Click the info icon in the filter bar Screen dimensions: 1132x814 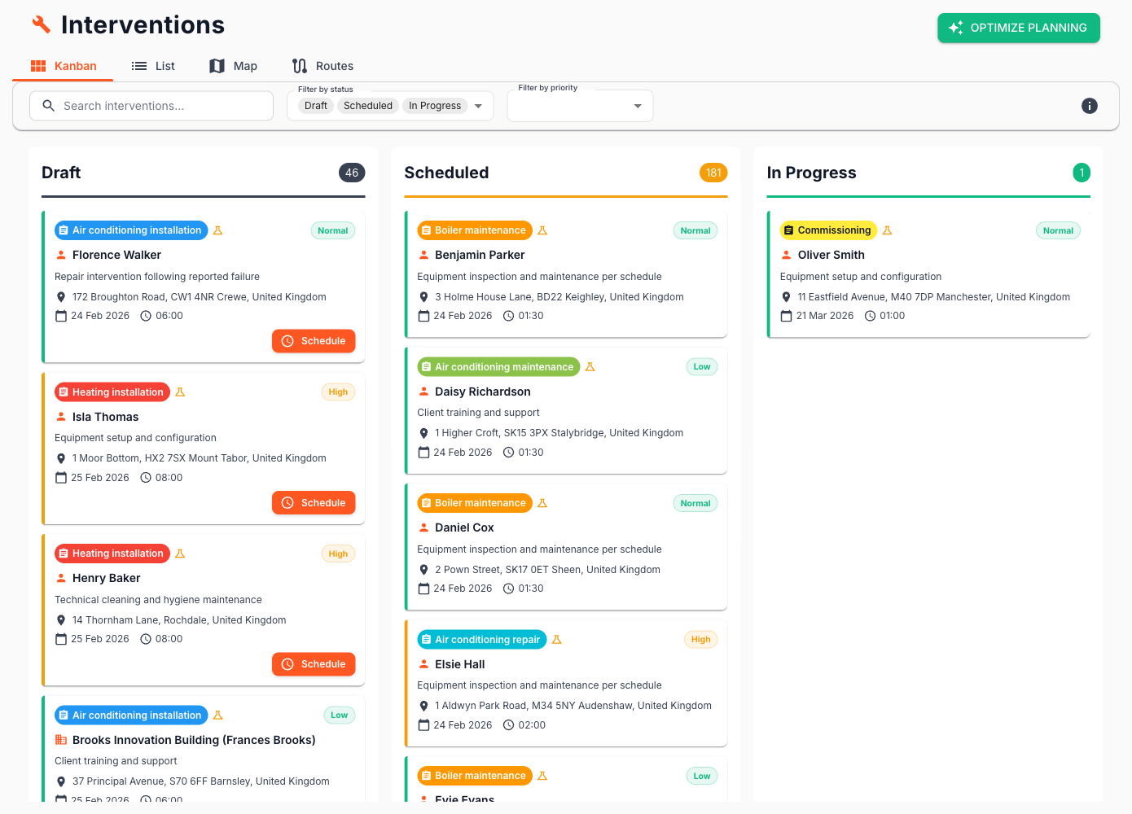tap(1090, 105)
